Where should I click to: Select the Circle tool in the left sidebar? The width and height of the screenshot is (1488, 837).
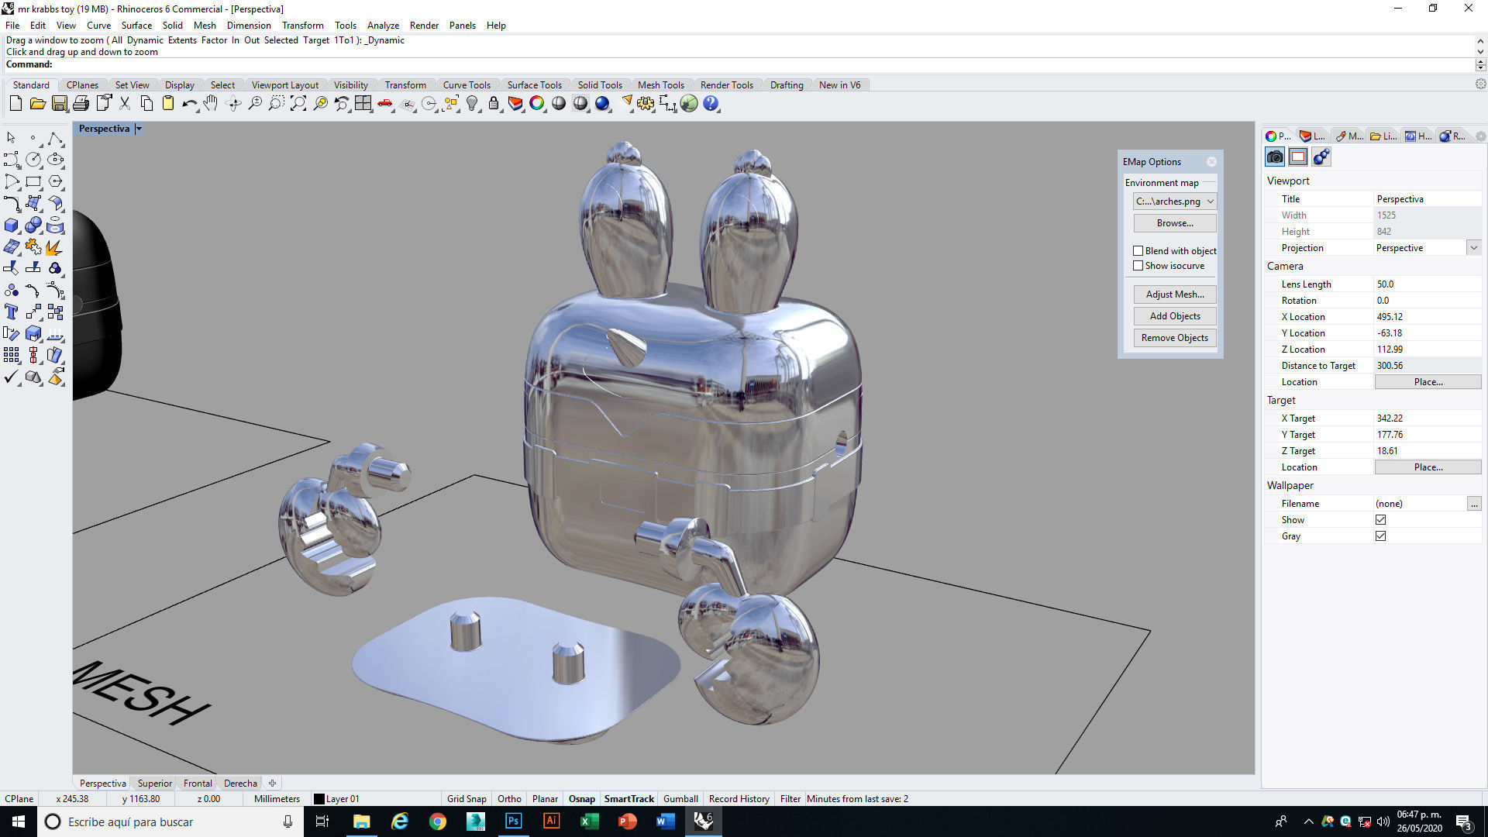33,160
